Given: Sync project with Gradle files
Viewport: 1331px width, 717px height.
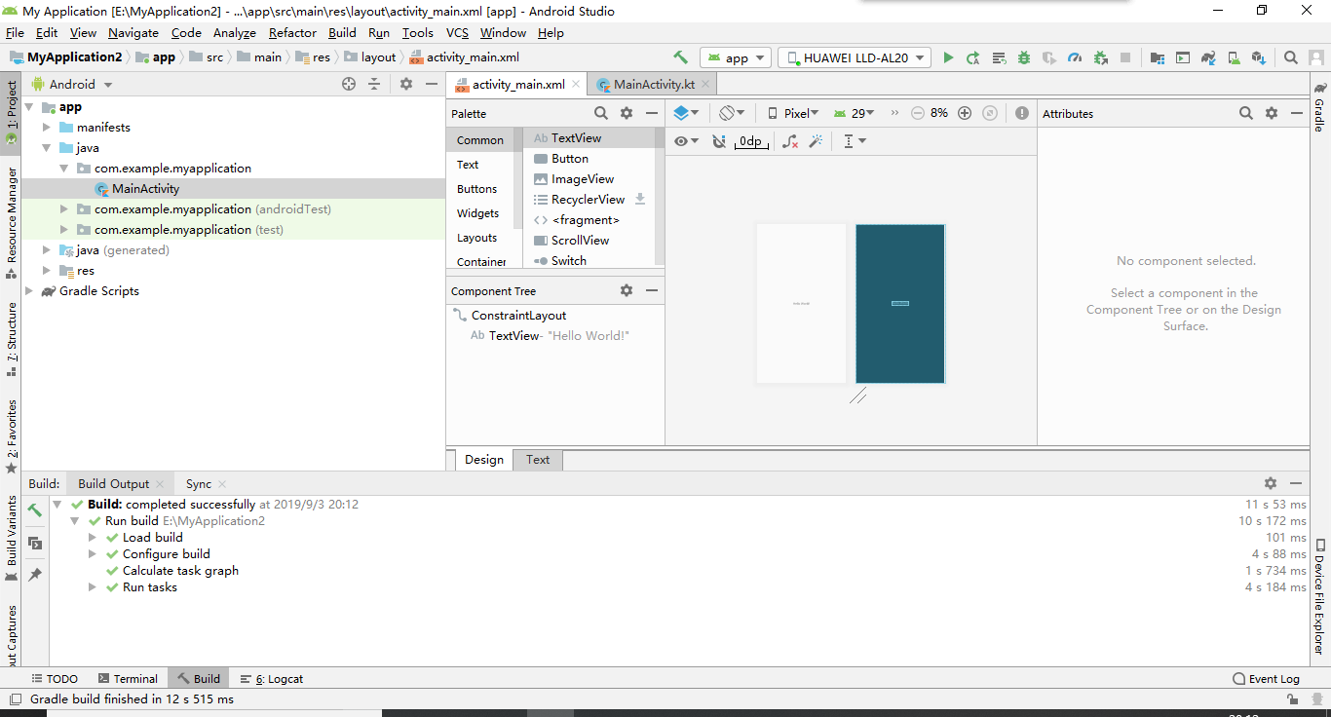Looking at the screenshot, I should pos(1208,57).
